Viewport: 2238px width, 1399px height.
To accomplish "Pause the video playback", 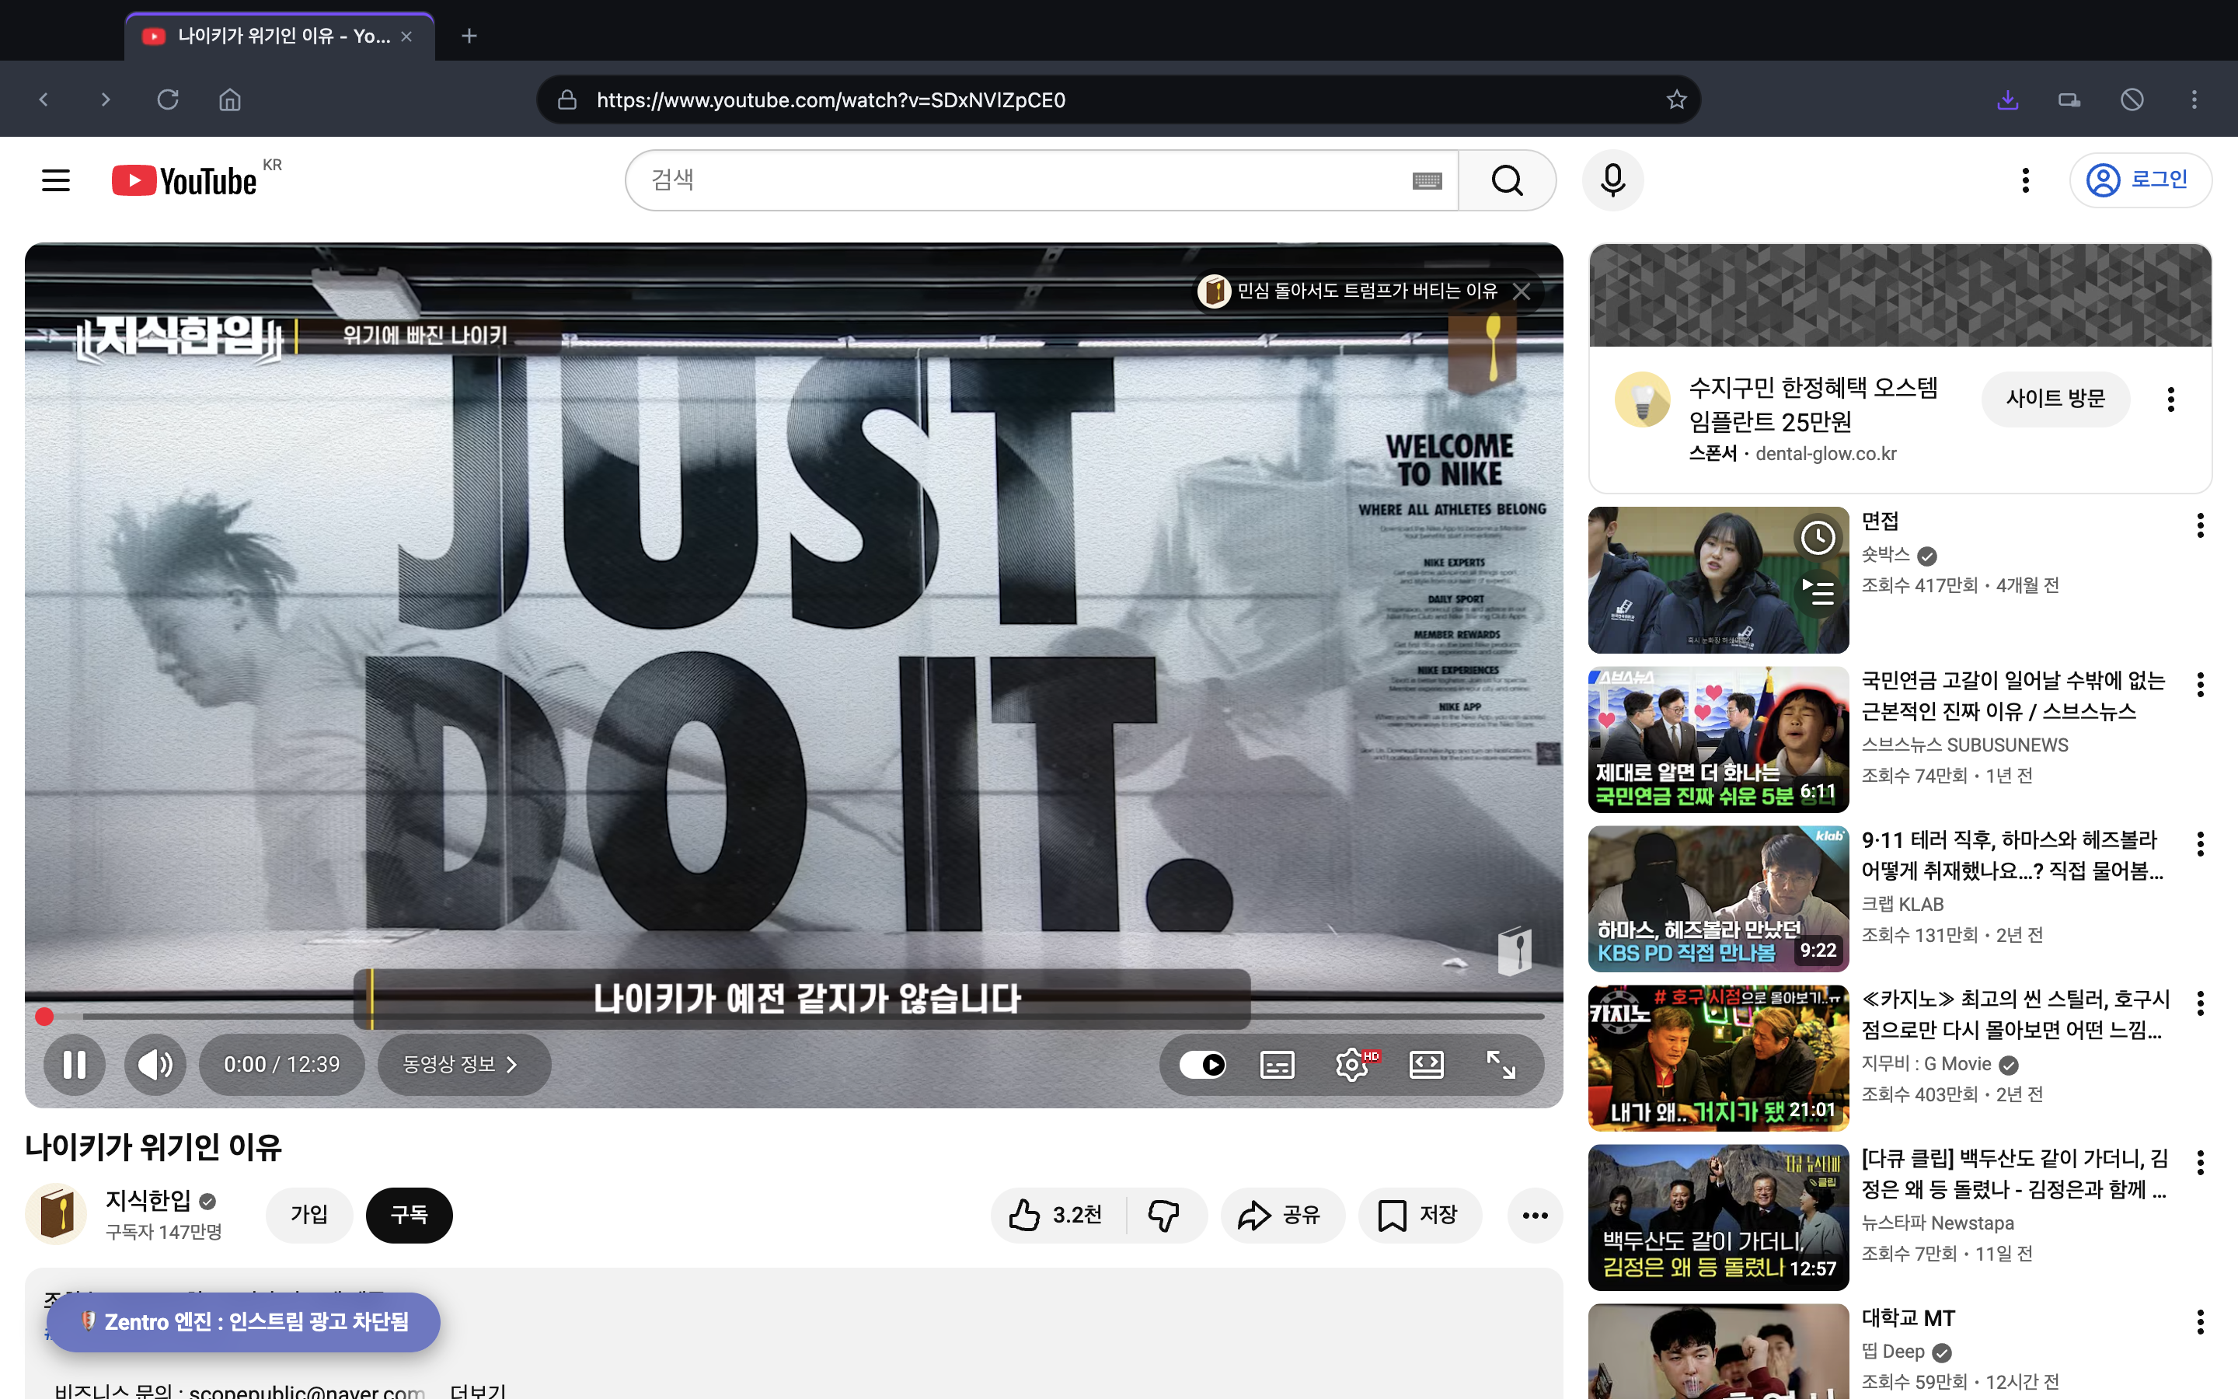I will coord(74,1064).
